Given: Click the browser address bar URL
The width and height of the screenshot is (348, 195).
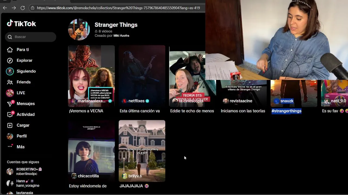Looking at the screenshot, I should pos(118,8).
